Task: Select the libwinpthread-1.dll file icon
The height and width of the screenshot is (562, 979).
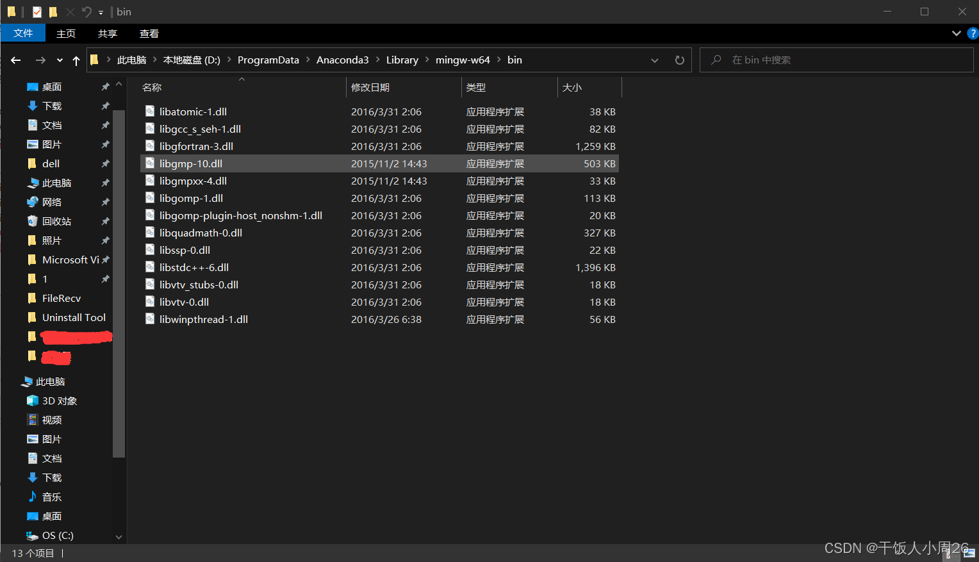Action: pyautogui.click(x=150, y=319)
